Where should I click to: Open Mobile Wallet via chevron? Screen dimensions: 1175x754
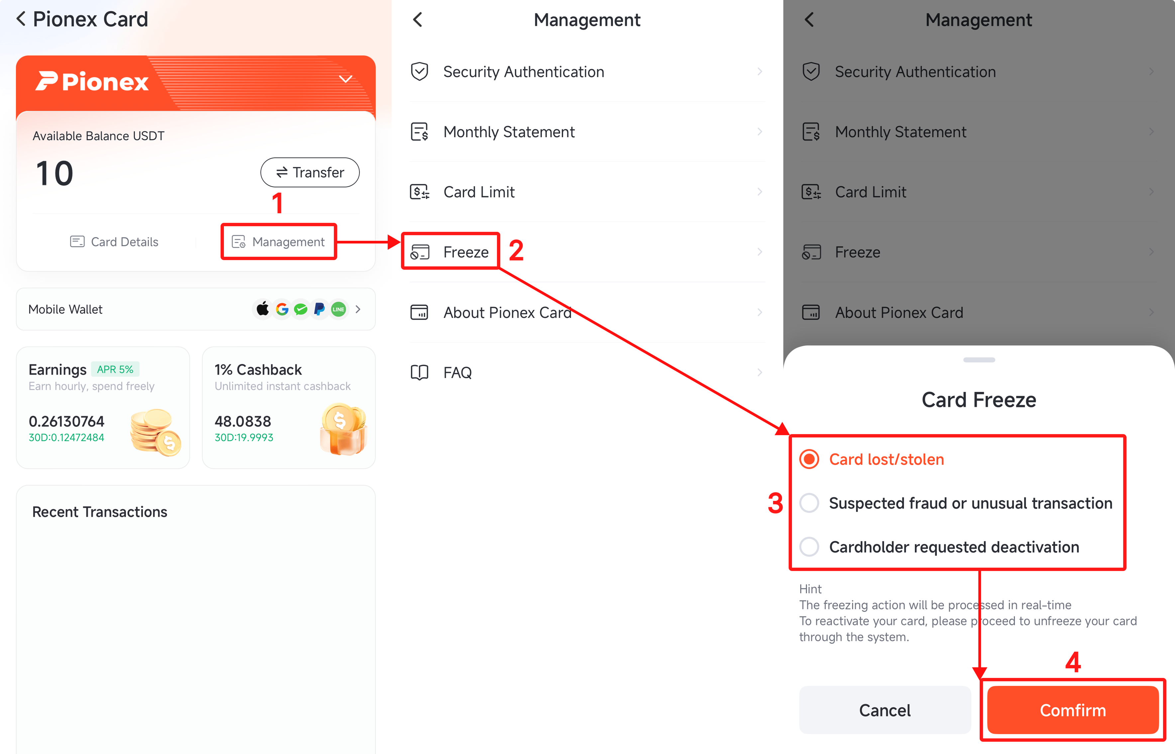click(358, 309)
